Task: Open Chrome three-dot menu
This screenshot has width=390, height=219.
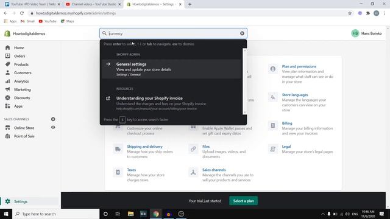Action: (x=385, y=13)
